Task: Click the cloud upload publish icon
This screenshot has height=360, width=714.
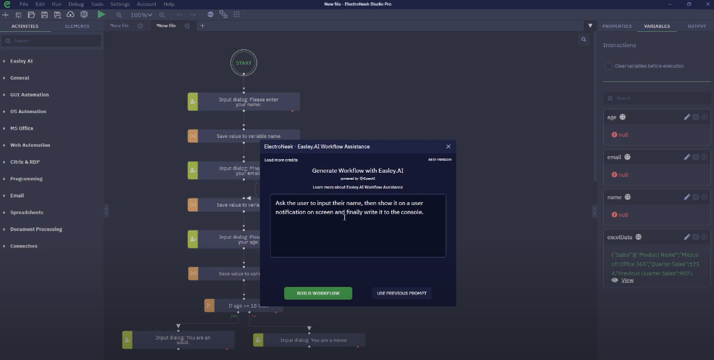Action: click(70, 15)
